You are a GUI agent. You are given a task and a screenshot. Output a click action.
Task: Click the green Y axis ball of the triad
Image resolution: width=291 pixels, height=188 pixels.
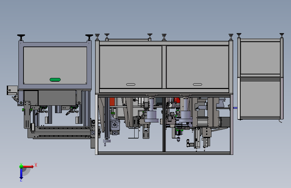pos(21,166)
